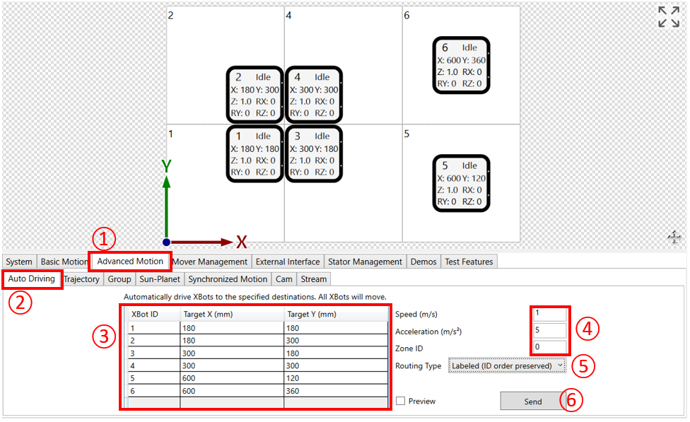The height and width of the screenshot is (422, 690).
Task: Enable the Preview checkbox
Action: point(401,401)
